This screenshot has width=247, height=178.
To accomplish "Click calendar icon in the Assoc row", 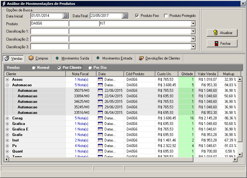I will click(100, 79).
